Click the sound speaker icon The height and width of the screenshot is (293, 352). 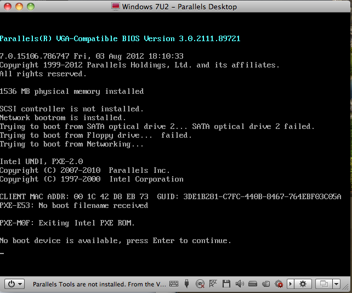click(239, 284)
